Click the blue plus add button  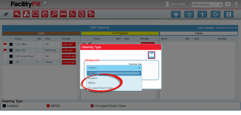176,14
